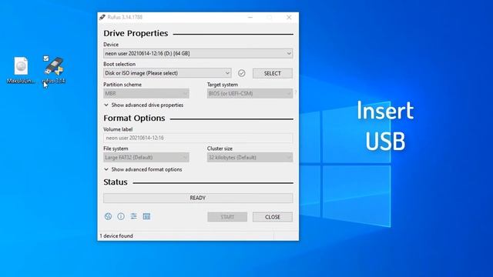The height and width of the screenshot is (277, 493).
Task: Click the Format Options heading
Action: [134, 118]
